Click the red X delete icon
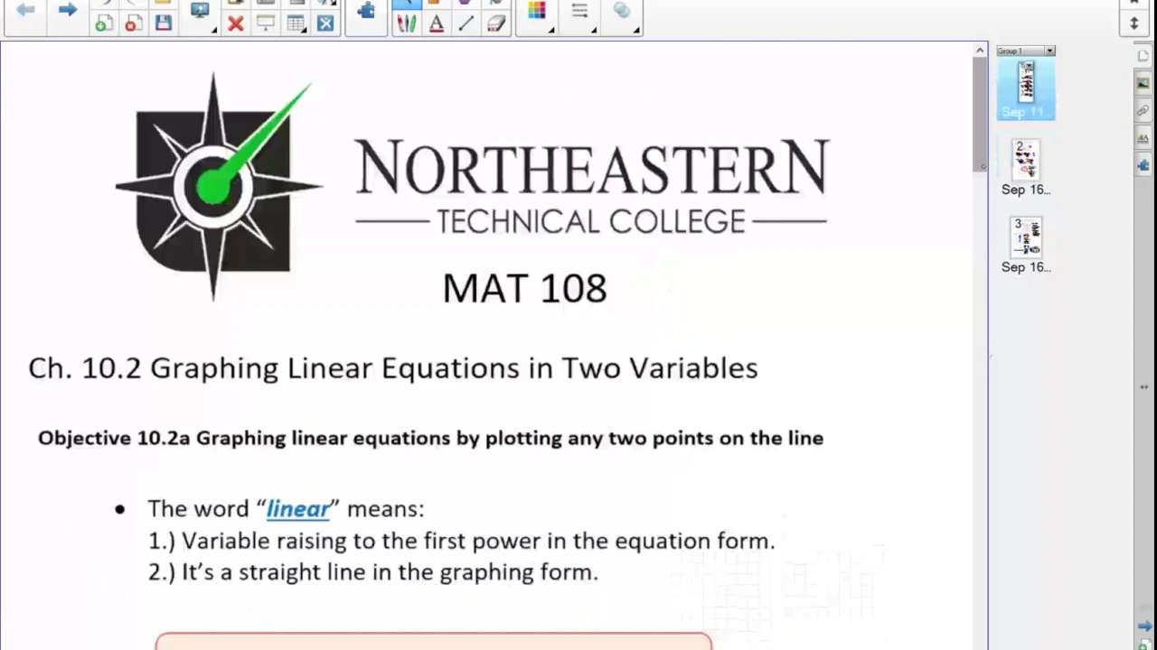1157x650 pixels. coord(236,24)
